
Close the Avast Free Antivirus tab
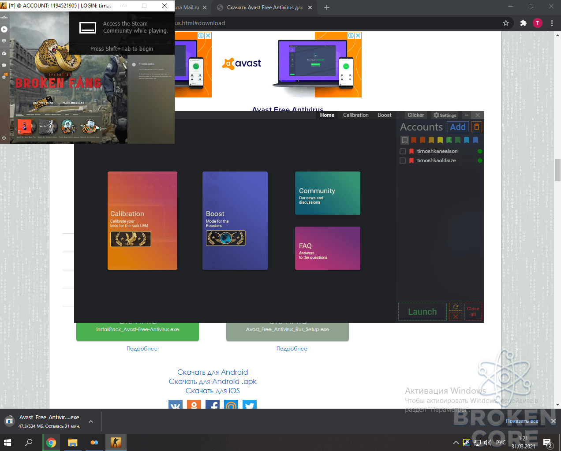pyautogui.click(x=310, y=7)
